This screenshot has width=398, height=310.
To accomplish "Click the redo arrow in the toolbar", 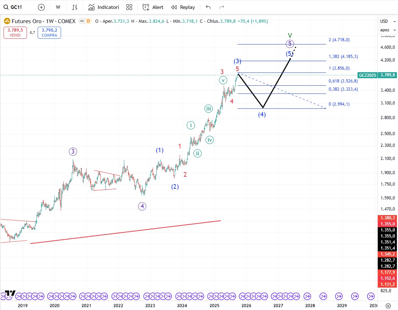I will [222, 7].
